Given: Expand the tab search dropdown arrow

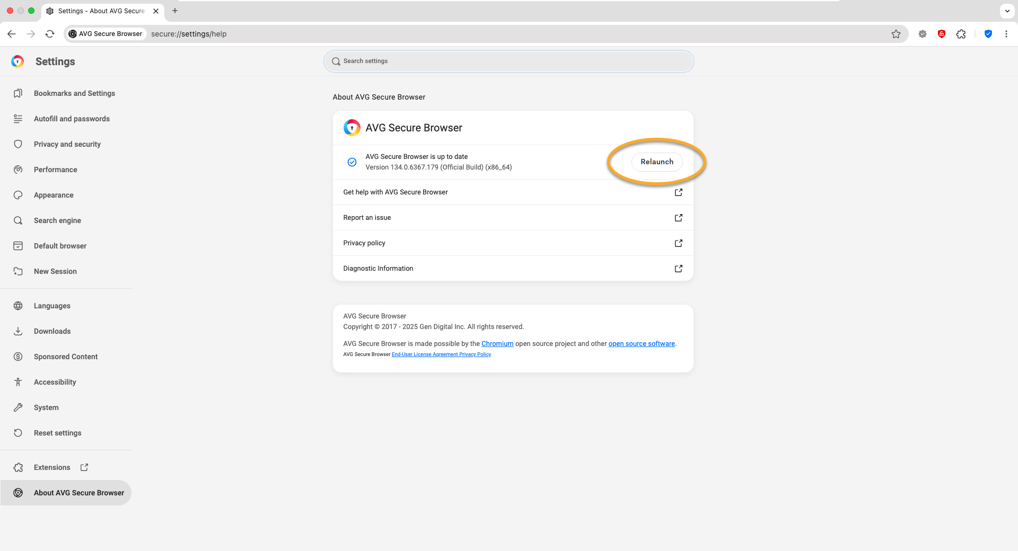Looking at the screenshot, I should tap(1007, 11).
